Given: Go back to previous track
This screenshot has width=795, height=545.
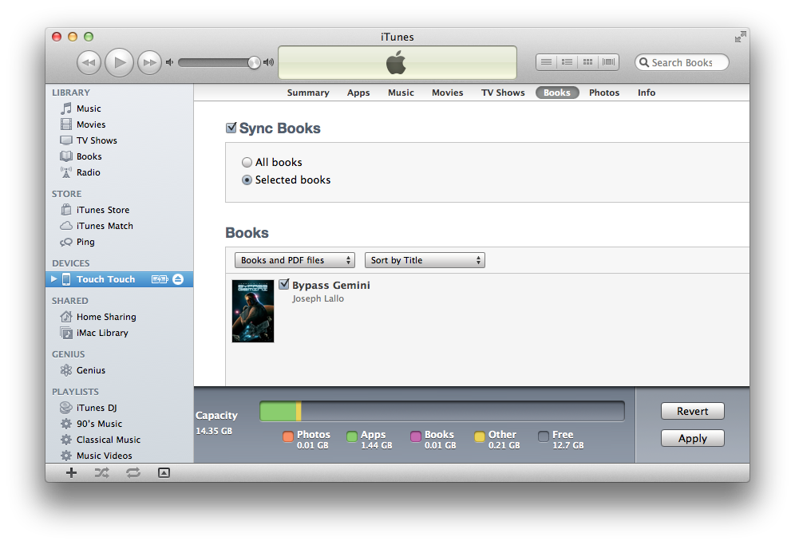Looking at the screenshot, I should [89, 62].
